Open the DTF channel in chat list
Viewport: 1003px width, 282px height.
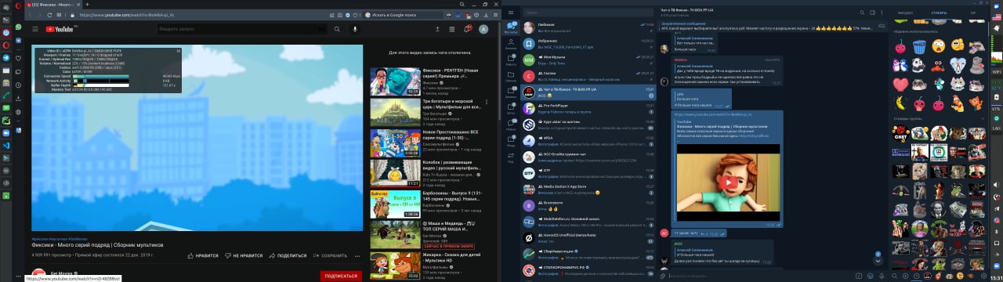click(x=588, y=173)
